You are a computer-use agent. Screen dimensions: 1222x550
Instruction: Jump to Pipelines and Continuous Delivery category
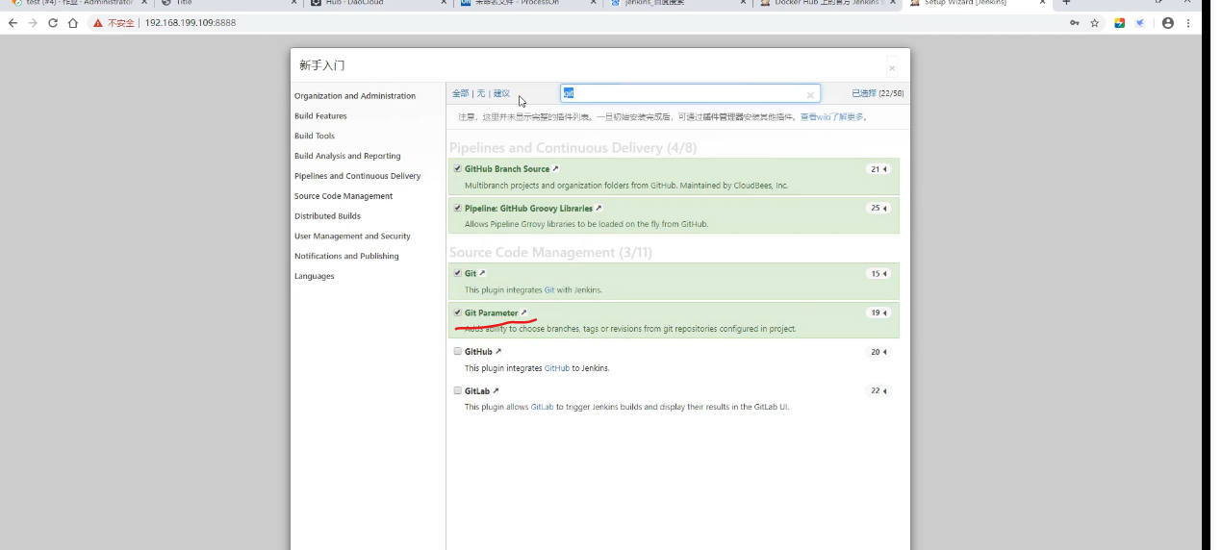[x=357, y=176]
